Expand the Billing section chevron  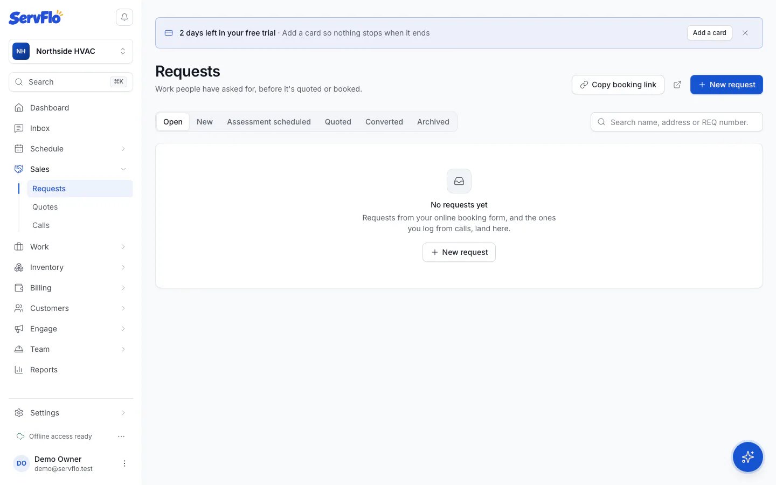pos(123,288)
